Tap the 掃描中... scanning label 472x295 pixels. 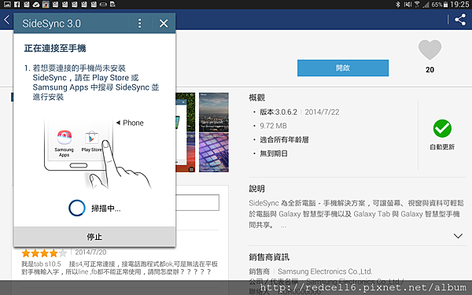(x=106, y=208)
